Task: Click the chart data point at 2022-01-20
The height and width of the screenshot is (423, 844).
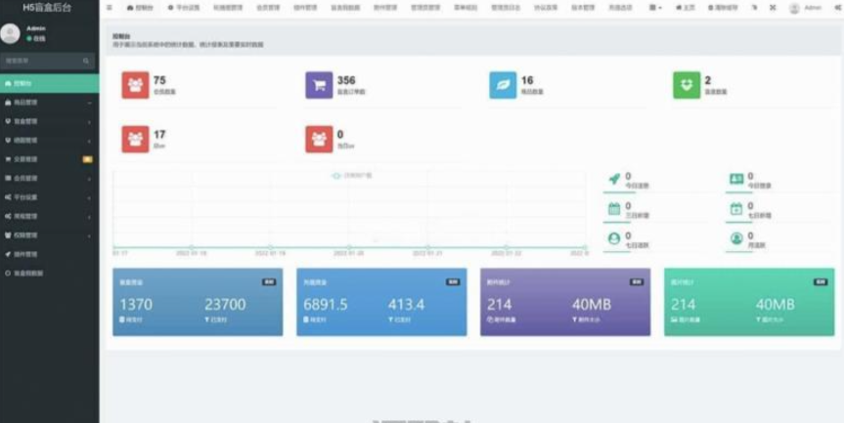Action: point(349,247)
